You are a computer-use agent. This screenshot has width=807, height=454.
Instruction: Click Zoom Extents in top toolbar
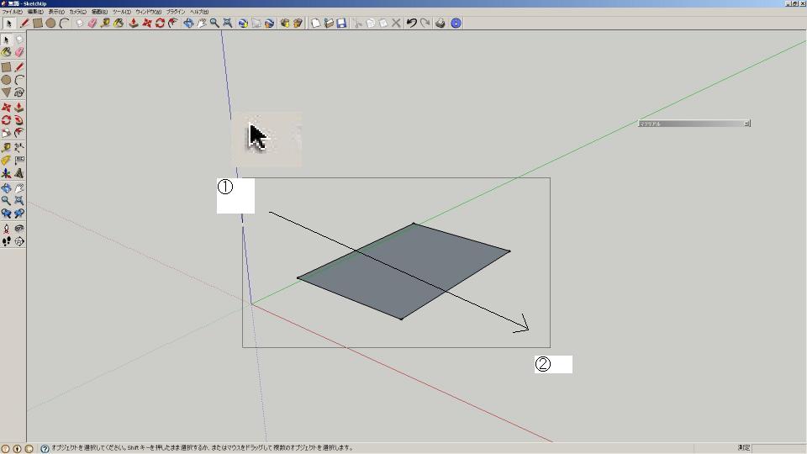point(227,24)
